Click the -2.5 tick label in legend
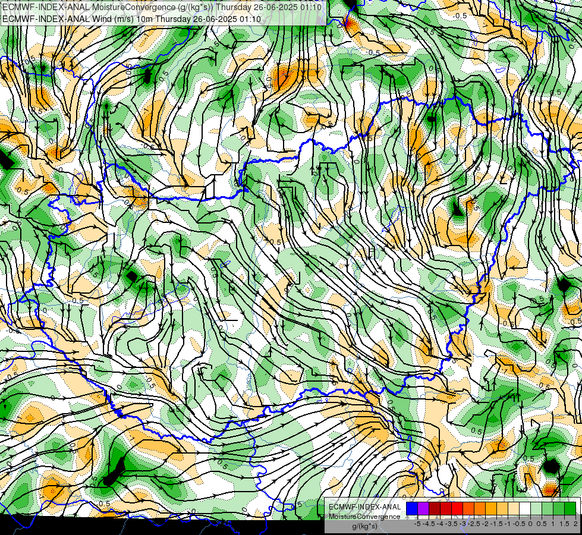582x535 pixels. (x=474, y=524)
